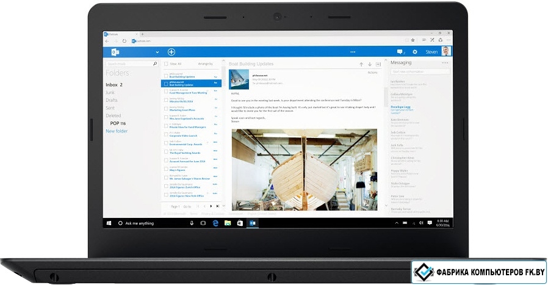This screenshot has height=285, width=548.
Task: Open the POP 116 subfolder
Action: [x=118, y=123]
